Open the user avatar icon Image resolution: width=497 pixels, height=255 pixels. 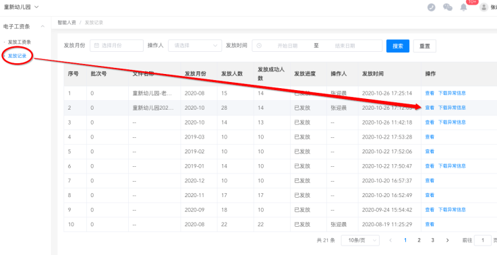(x=484, y=7)
